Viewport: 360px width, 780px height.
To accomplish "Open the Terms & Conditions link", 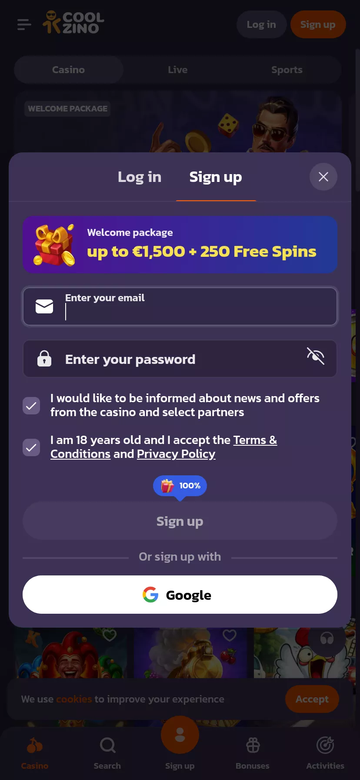I will coord(163,447).
